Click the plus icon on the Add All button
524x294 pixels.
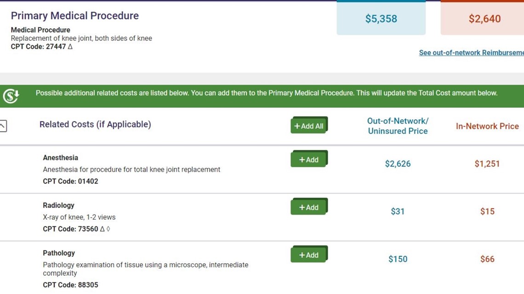tap(298, 125)
